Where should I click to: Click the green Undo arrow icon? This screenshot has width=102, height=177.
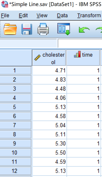pos(84,30)
